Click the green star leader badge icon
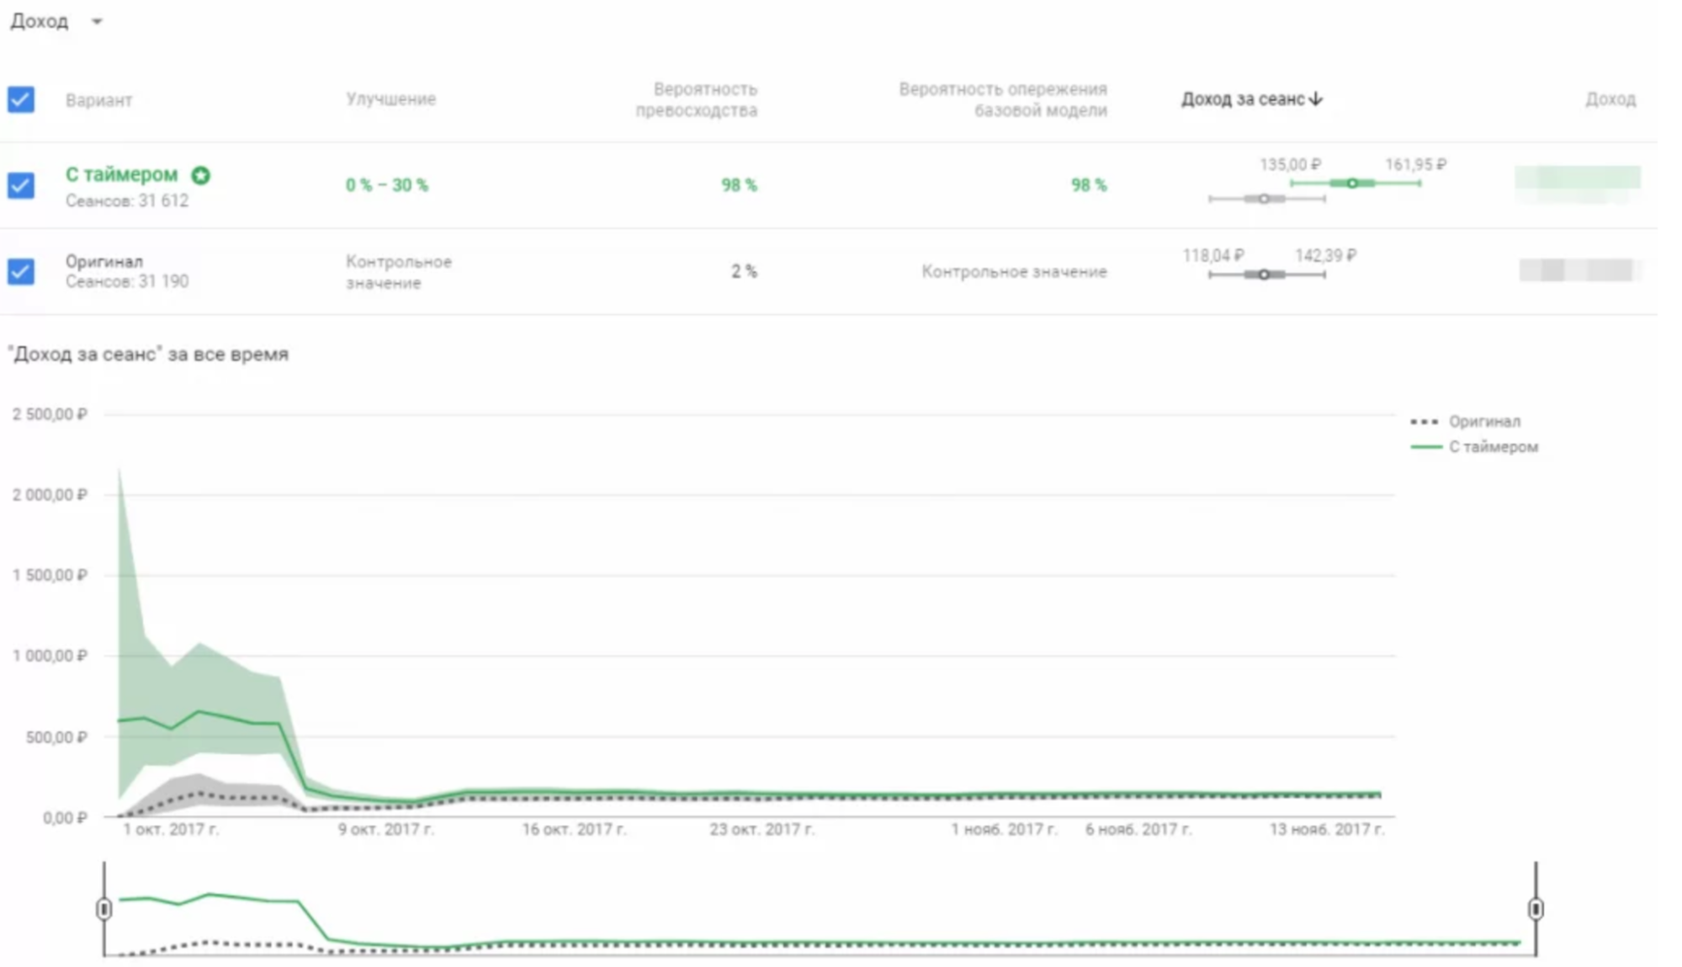1682x967 pixels. pyautogui.click(x=200, y=175)
